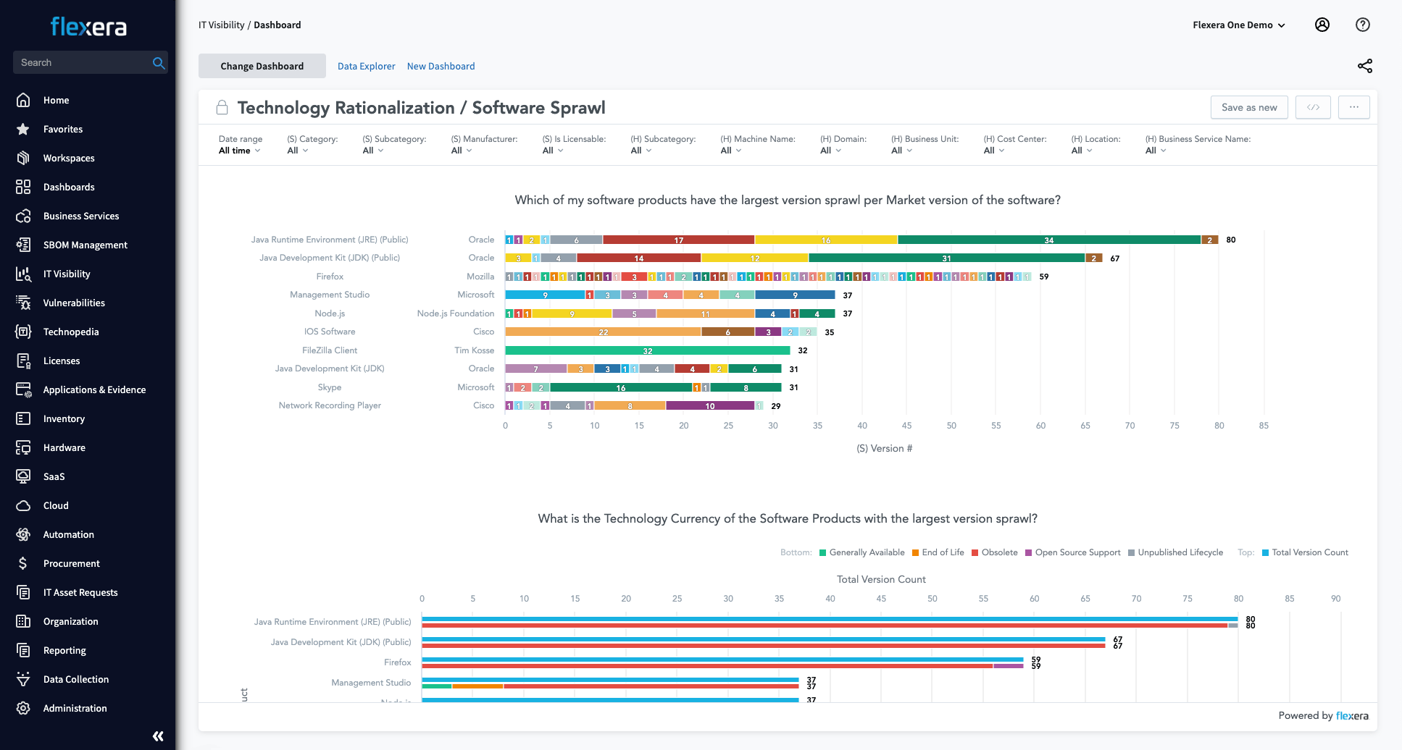This screenshot has height=750, width=1402.
Task: Open the Flexera One Demo org dropdown
Action: 1238,25
